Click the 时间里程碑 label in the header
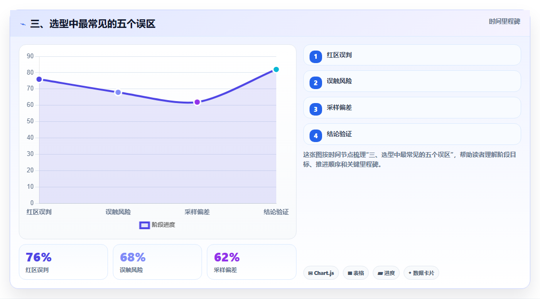Viewport: 540px width, 299px height. (504, 21)
